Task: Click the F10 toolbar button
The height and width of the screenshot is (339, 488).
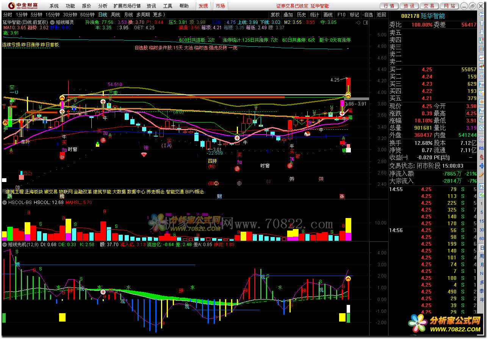Action: point(341,14)
